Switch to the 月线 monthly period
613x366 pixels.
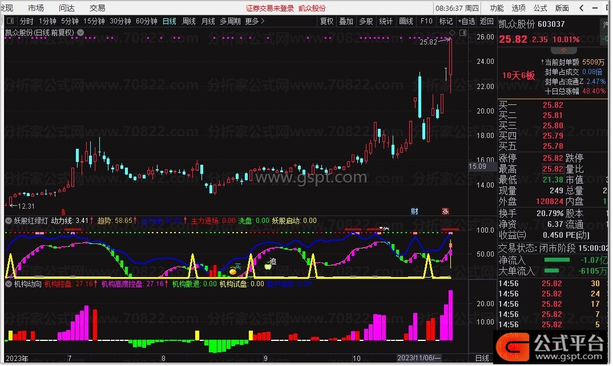pyautogui.click(x=208, y=21)
